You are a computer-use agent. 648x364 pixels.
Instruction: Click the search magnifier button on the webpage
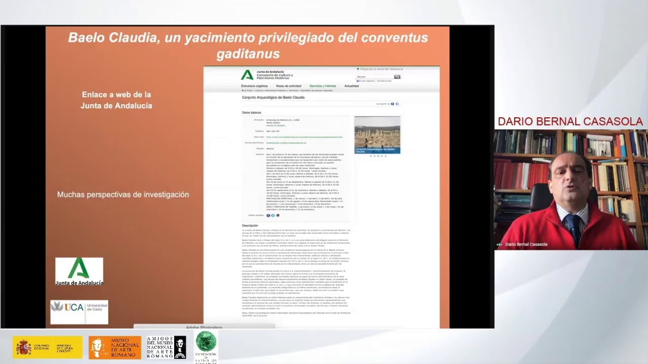tap(397, 77)
